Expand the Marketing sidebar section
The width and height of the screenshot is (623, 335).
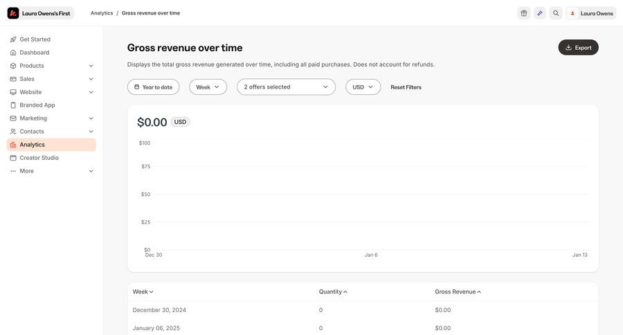point(91,118)
